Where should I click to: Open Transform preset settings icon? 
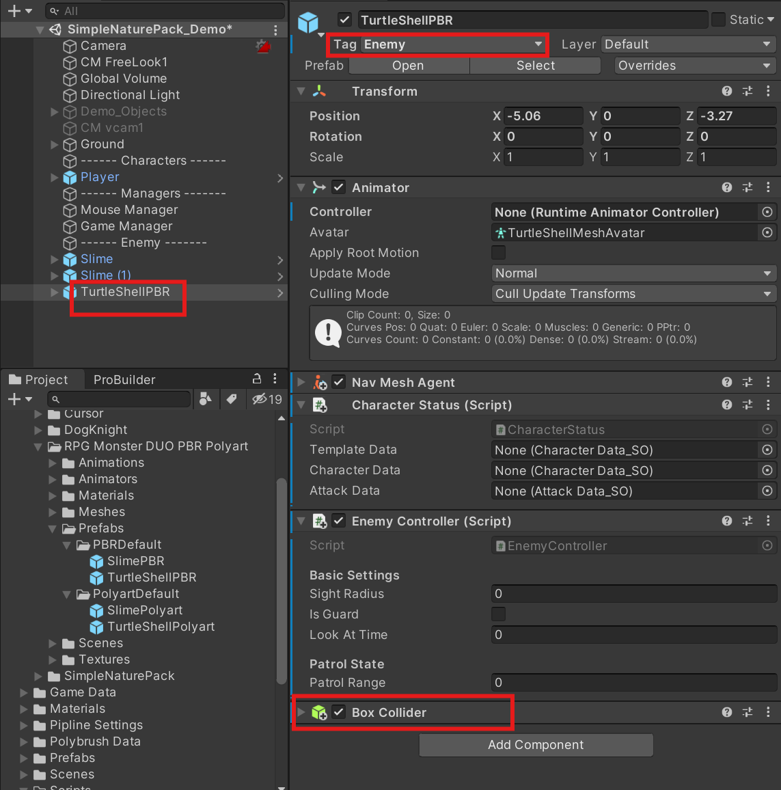point(748,91)
